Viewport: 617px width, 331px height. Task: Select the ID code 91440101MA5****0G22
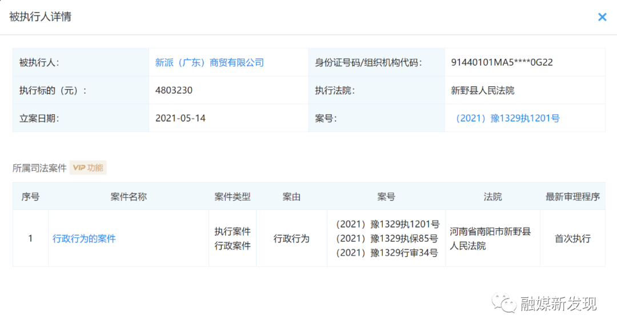click(502, 63)
